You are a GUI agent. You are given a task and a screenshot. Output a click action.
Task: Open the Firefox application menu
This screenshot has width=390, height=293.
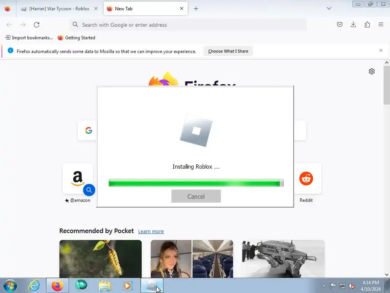pos(381,24)
